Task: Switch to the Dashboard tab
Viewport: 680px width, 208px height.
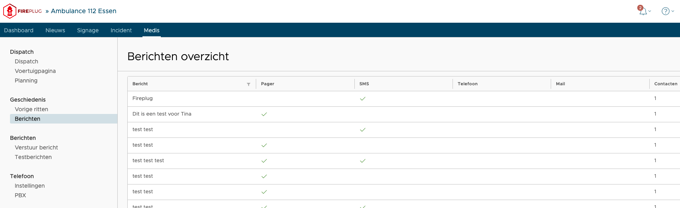Action: click(x=19, y=30)
